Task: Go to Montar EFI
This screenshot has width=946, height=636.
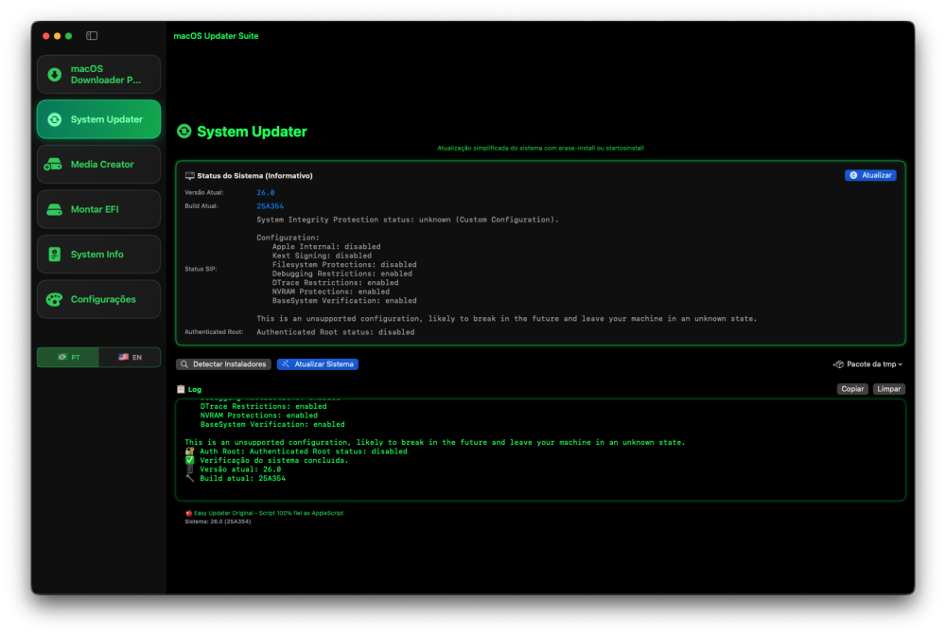Action: [x=99, y=209]
